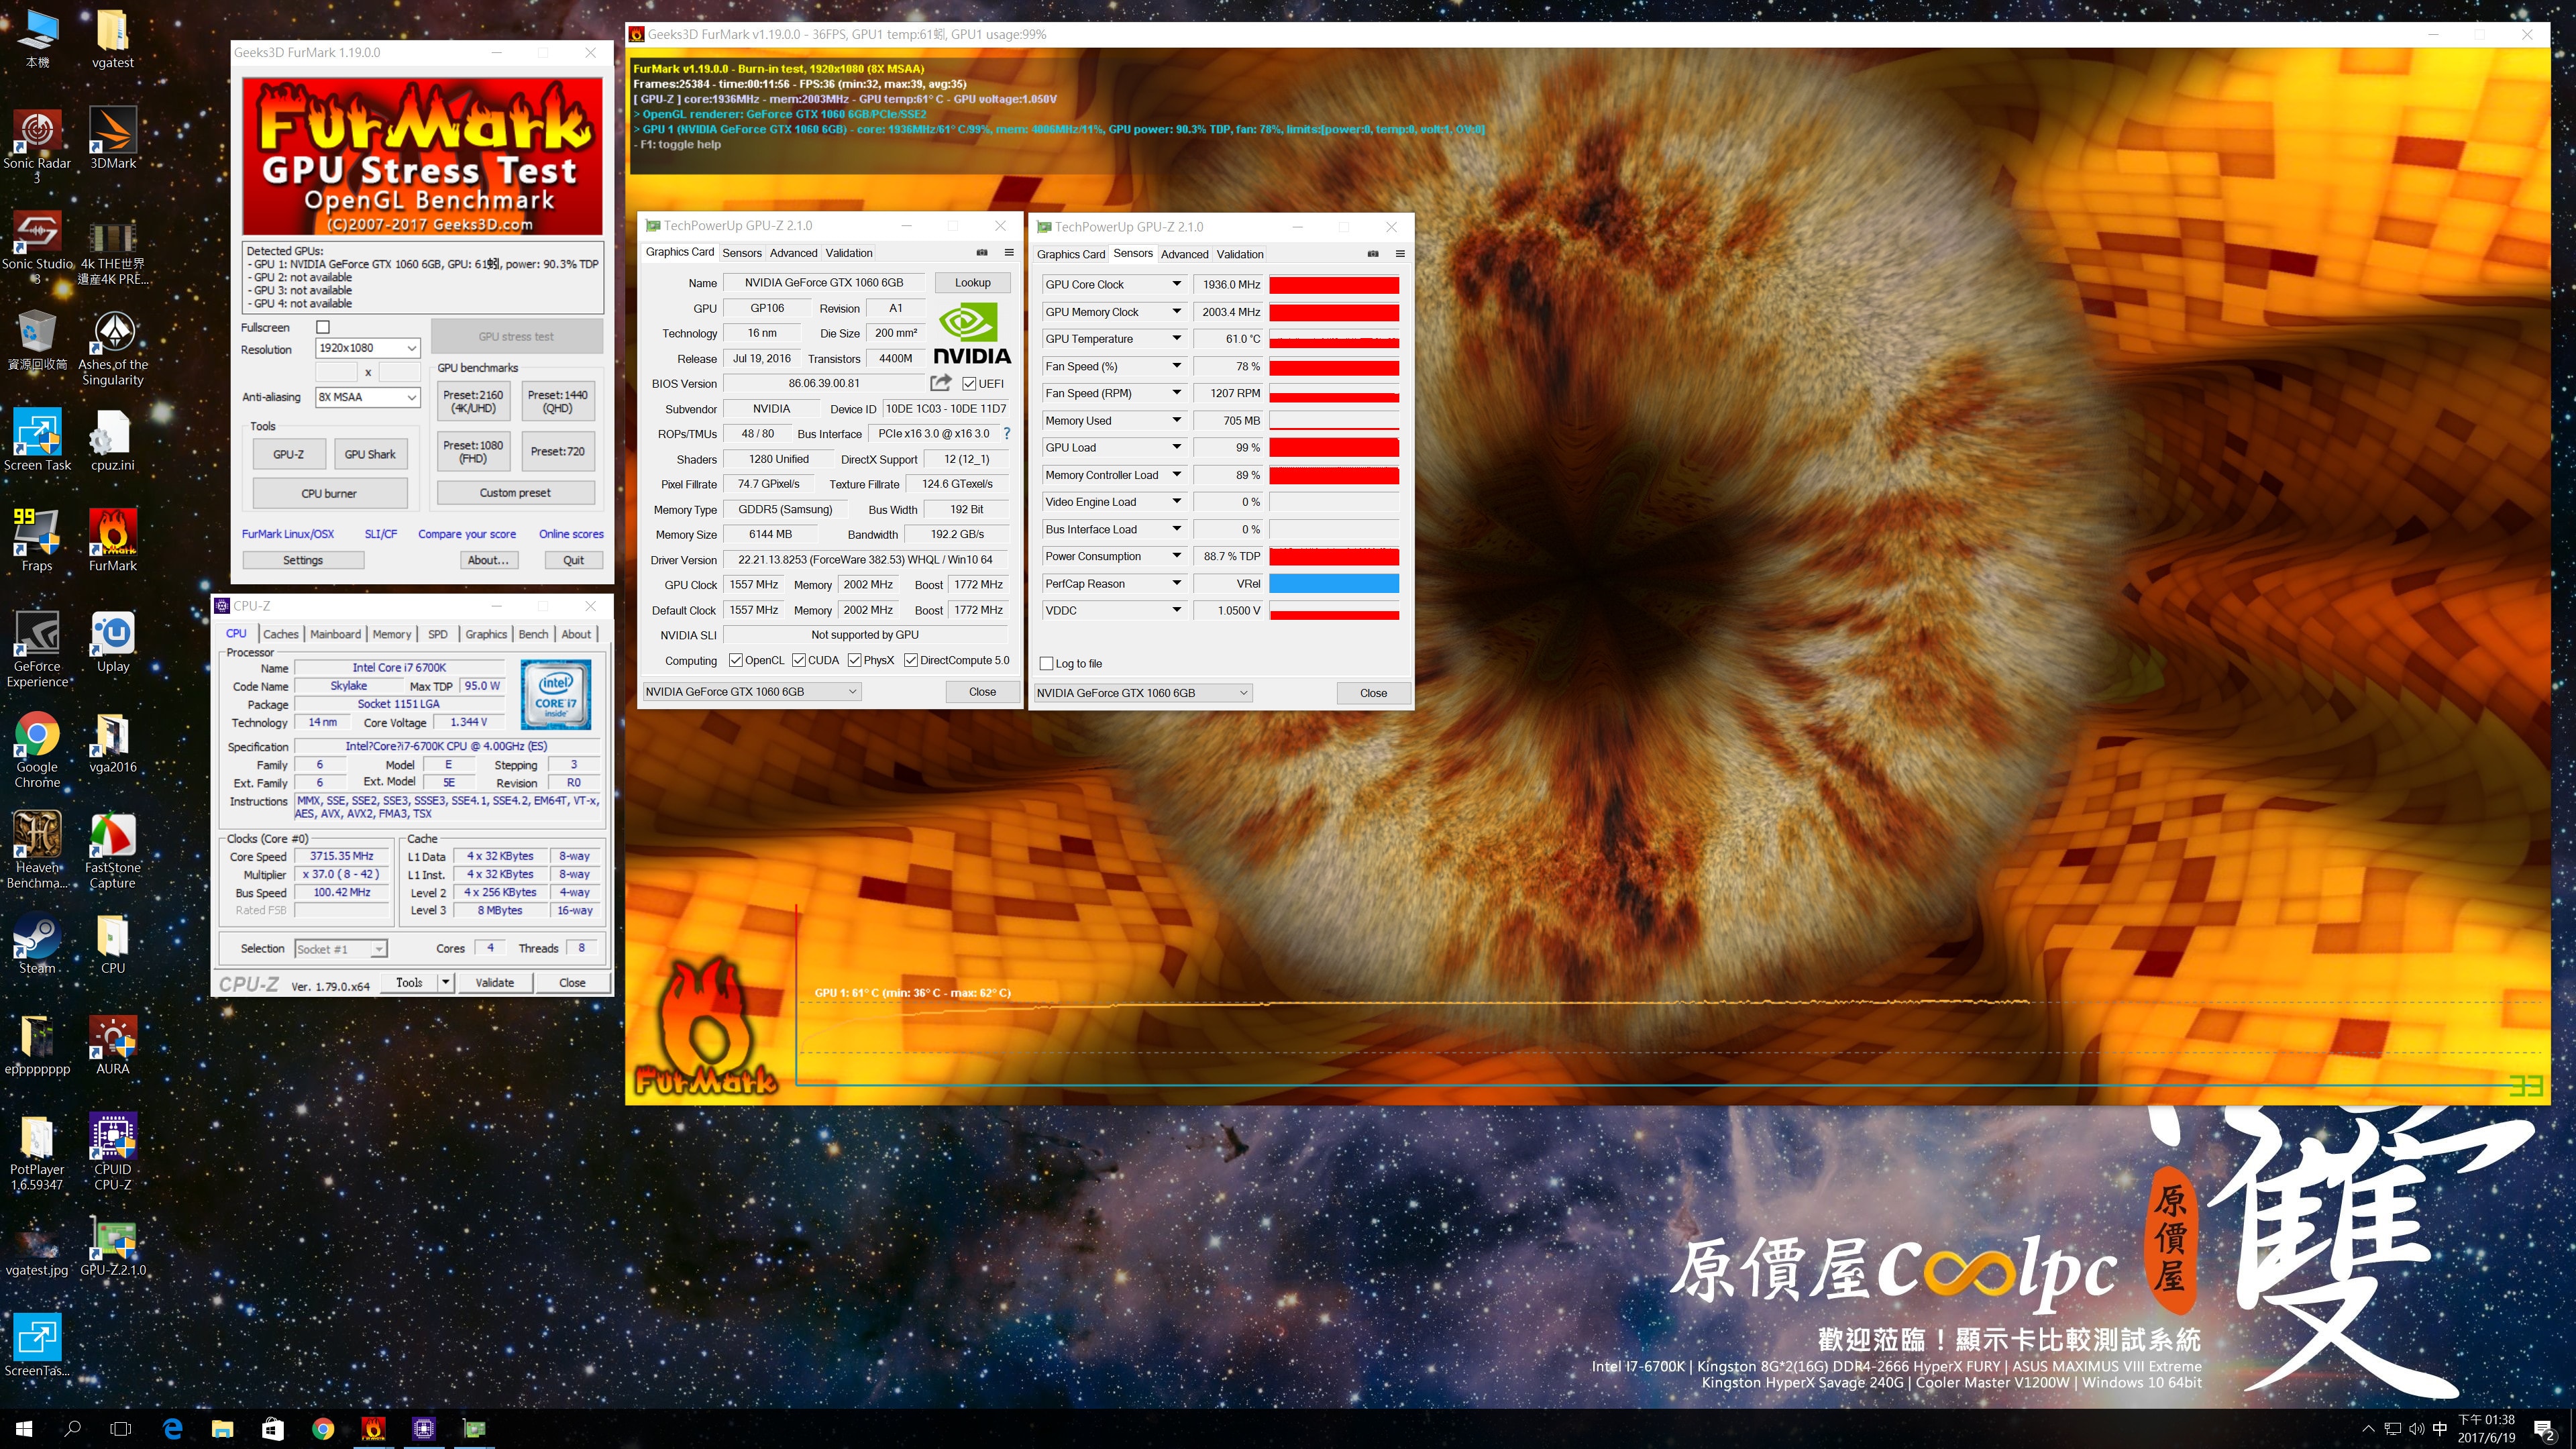Image resolution: width=2576 pixels, height=1449 pixels.
Task: Click the CPU-Z Validate button
Action: point(494,982)
